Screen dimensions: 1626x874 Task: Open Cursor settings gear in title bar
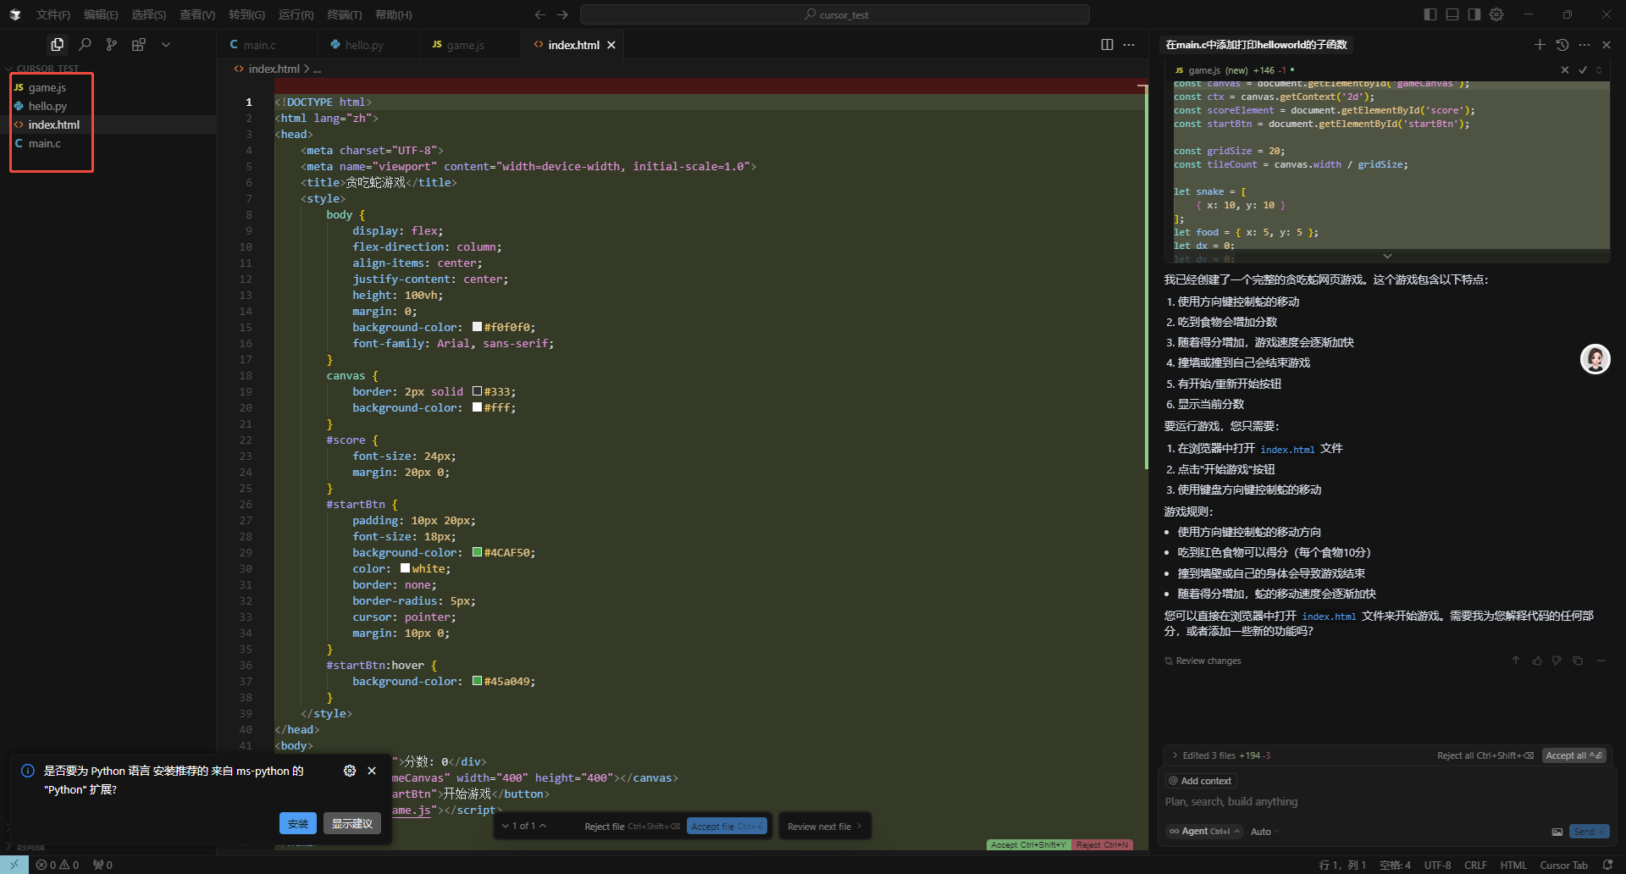click(x=1497, y=14)
